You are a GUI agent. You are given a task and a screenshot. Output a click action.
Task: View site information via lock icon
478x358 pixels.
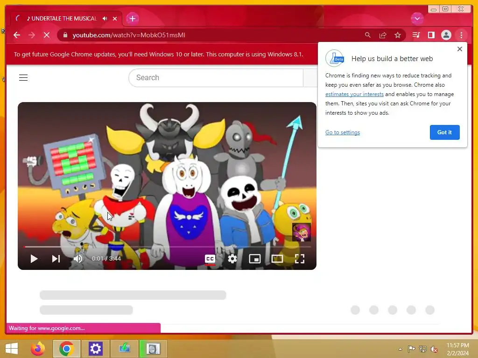pyautogui.click(x=65, y=35)
